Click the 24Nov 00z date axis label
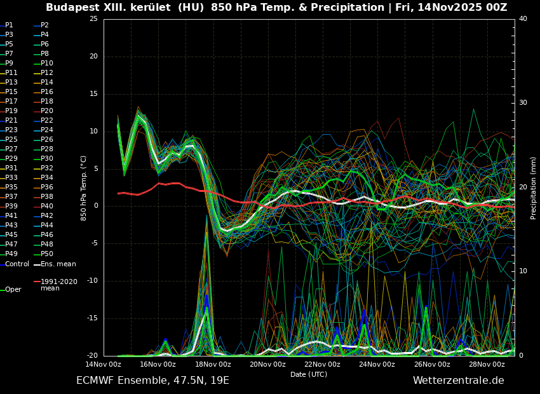Screen dimensions: 540x394 (x=377, y=364)
